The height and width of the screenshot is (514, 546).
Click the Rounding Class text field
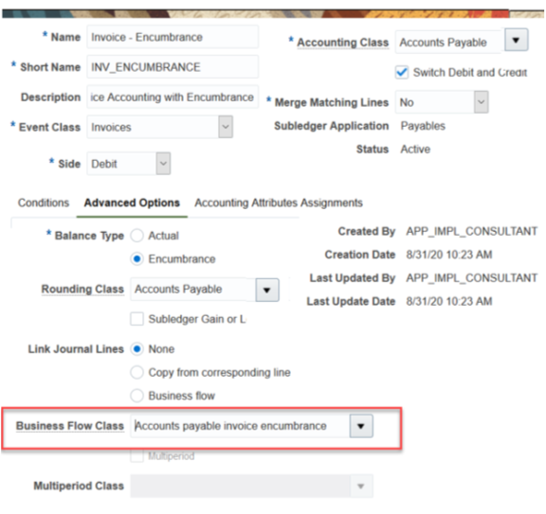pyautogui.click(x=193, y=289)
